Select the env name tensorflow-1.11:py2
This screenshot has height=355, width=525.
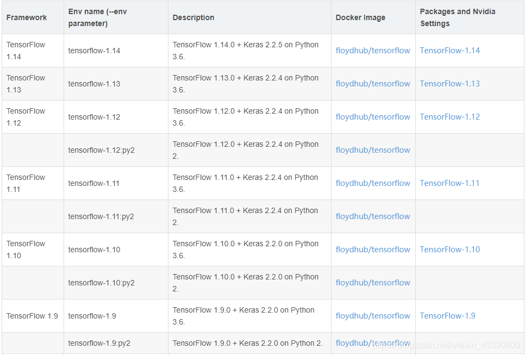[x=101, y=216]
